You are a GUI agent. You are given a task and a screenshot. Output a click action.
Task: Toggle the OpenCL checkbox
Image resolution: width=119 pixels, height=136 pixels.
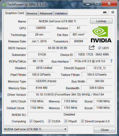point(31,121)
